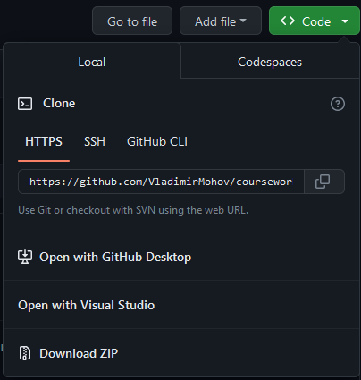361x380 pixels.
Task: Select the SSH clone method
Action: [x=95, y=141]
